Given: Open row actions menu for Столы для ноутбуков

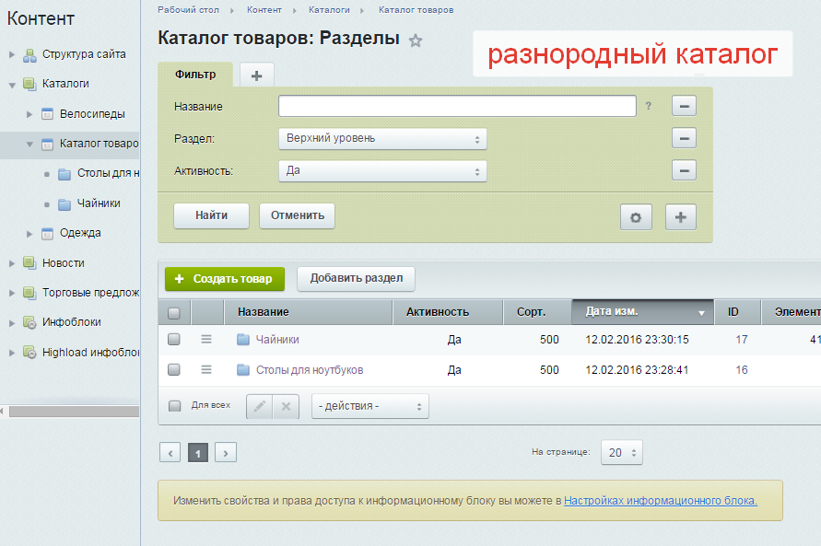Looking at the screenshot, I should (x=206, y=370).
